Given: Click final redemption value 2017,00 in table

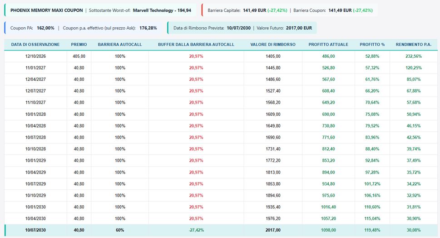Looking at the screenshot, I should coord(273,230).
